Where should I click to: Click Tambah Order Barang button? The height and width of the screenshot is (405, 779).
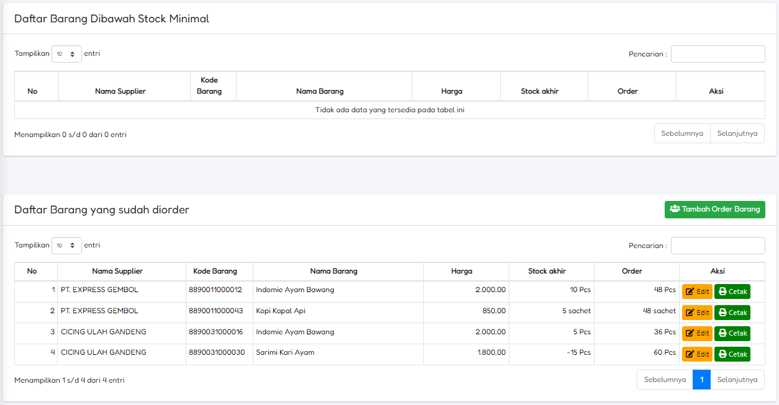(714, 210)
